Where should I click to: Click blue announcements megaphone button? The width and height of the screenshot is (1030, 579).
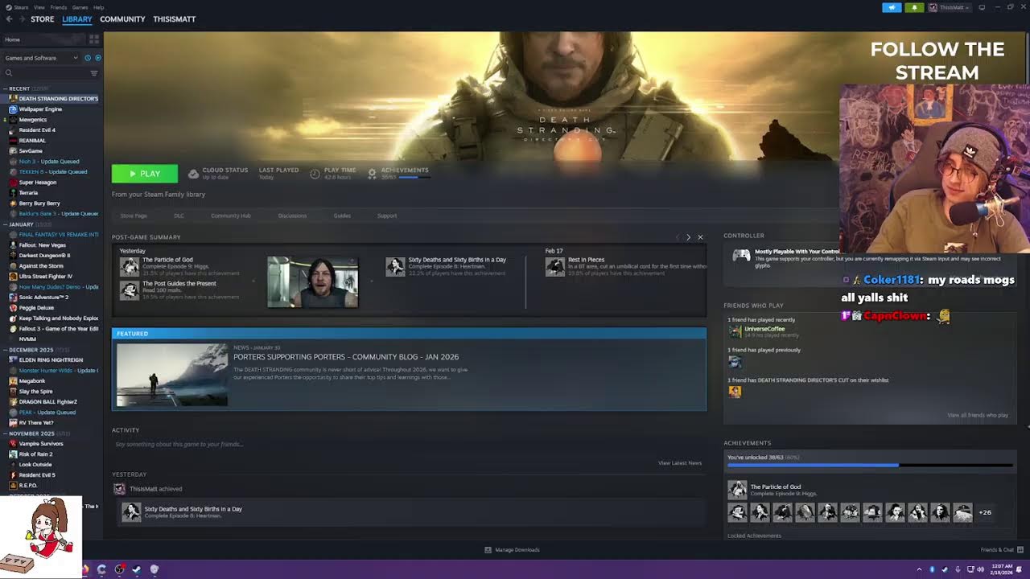pyautogui.click(x=892, y=7)
